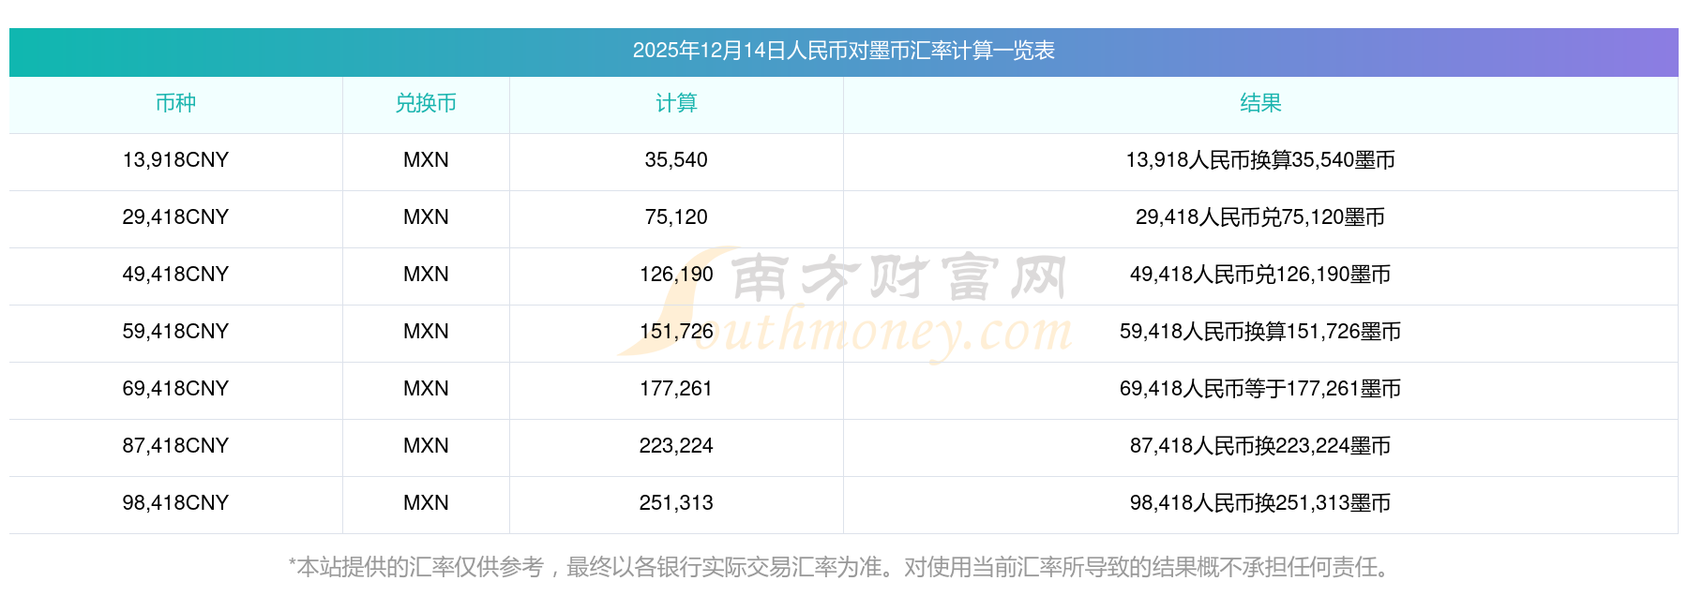This screenshot has width=1688, height=596.
Task: Select the 49,418CNY cell
Action: [175, 275]
